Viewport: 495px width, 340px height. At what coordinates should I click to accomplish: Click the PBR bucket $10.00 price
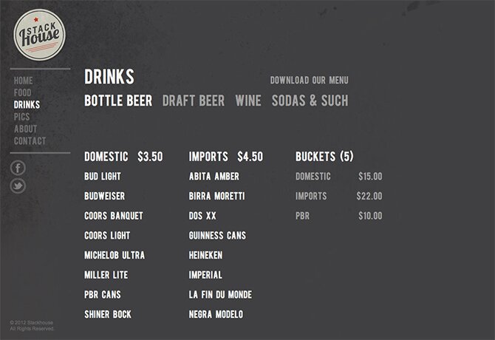[x=370, y=216]
